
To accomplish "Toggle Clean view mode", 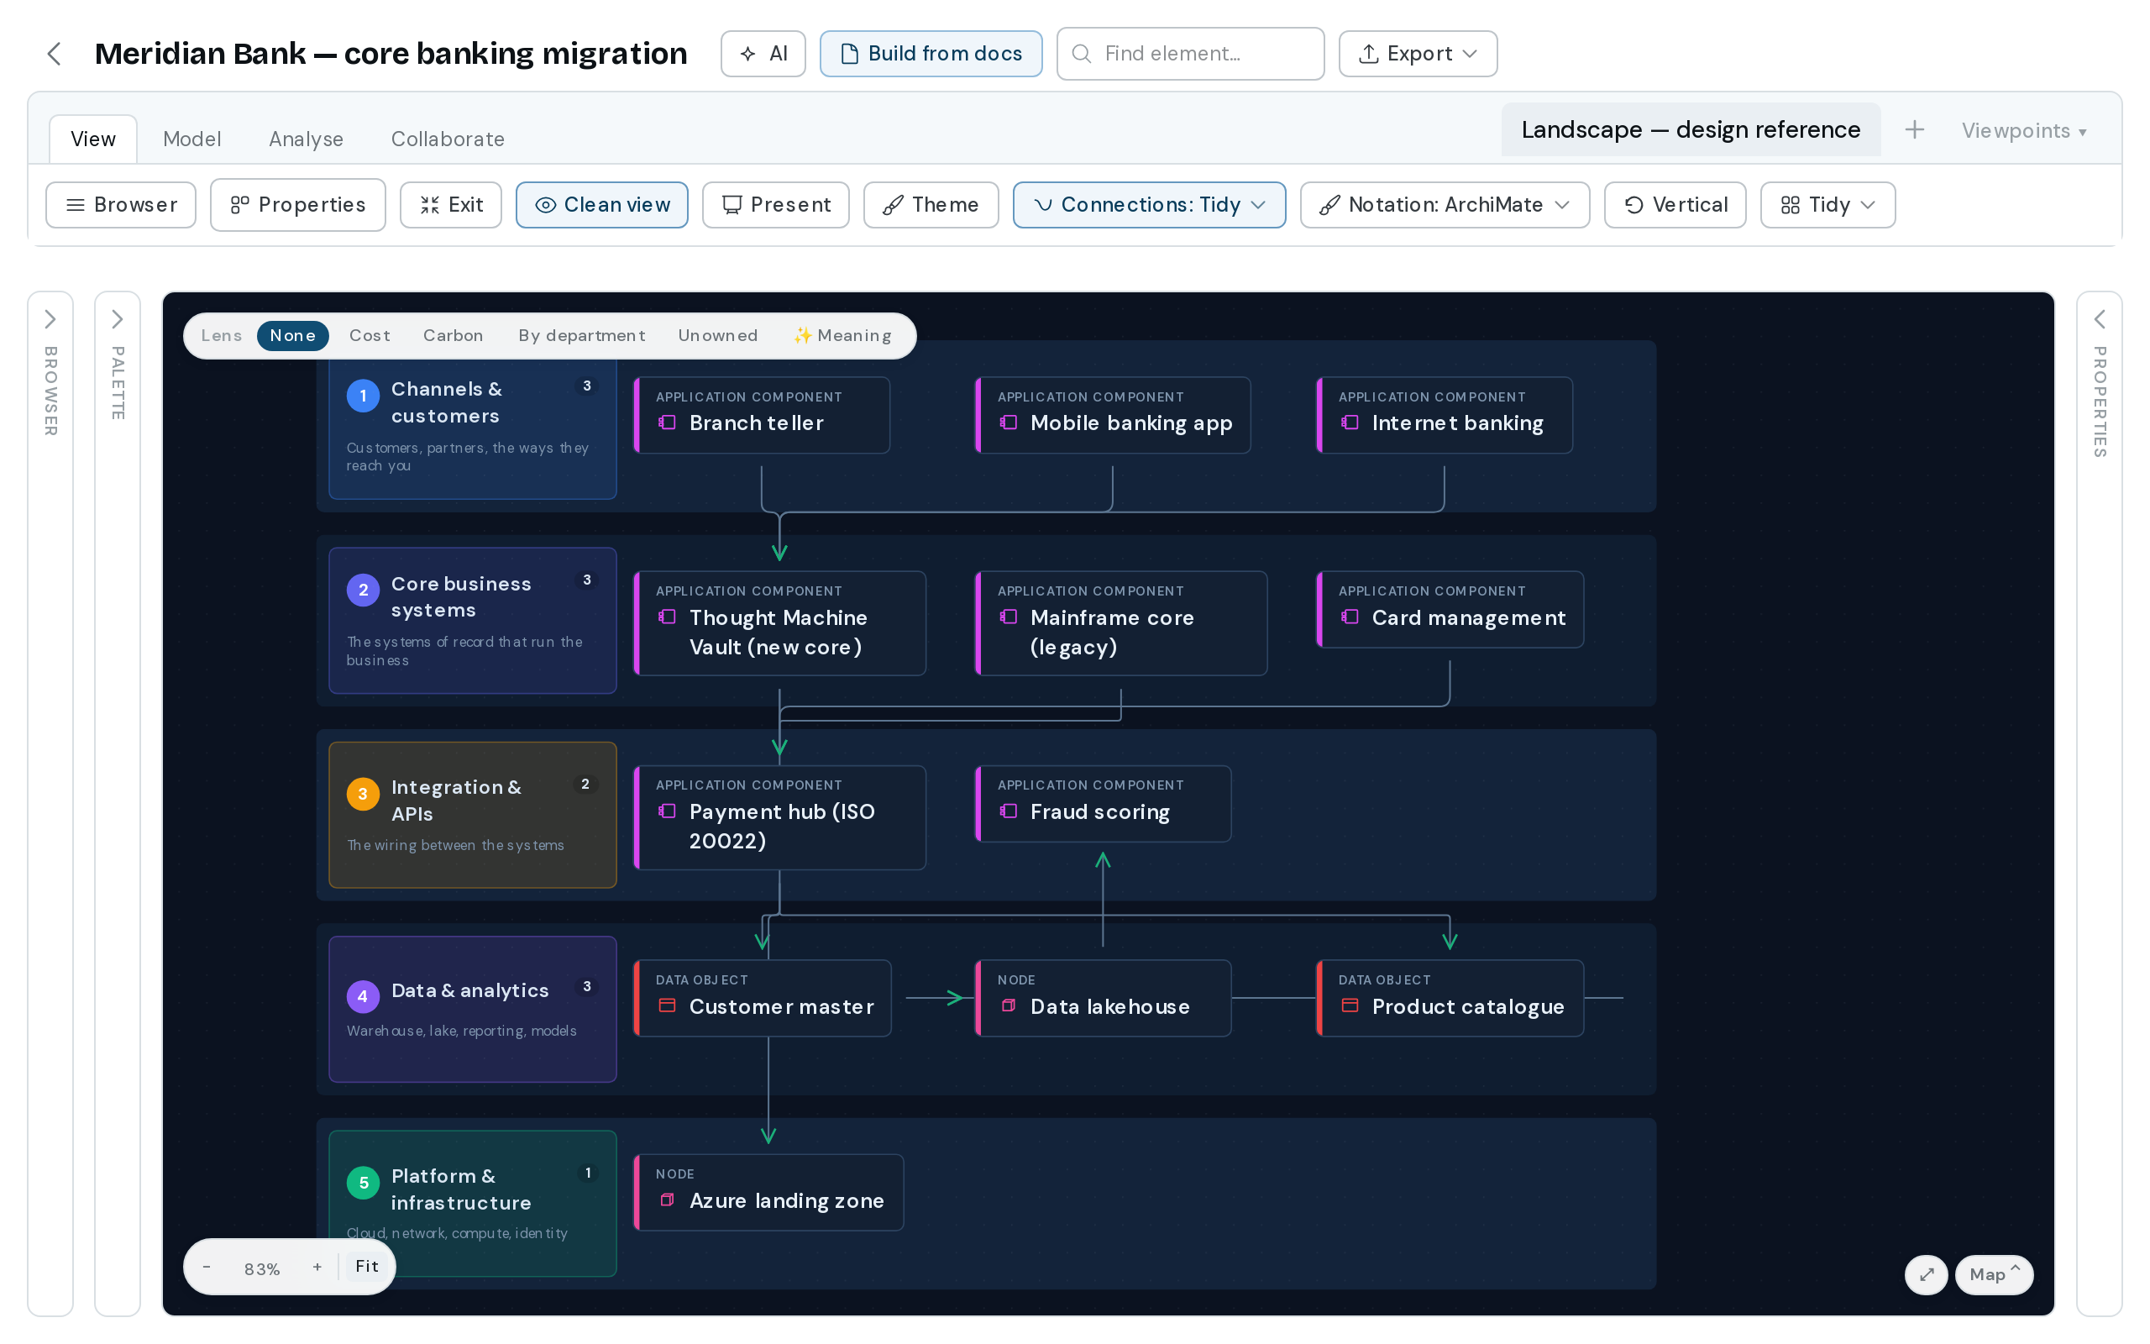I will pyautogui.click(x=601, y=204).
